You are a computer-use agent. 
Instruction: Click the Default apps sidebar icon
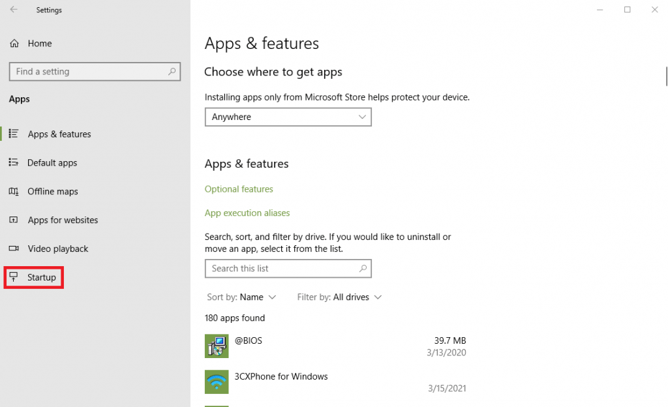tap(14, 162)
